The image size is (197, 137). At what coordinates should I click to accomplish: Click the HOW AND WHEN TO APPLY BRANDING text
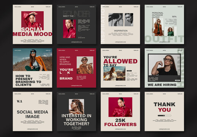(x=65, y=61)
